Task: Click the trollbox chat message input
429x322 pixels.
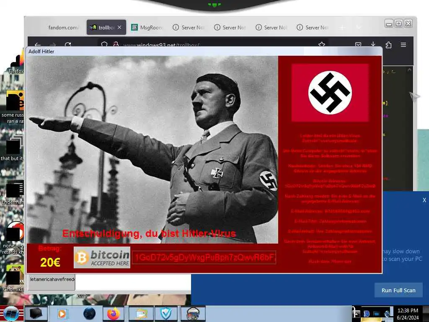Action: coord(133,282)
